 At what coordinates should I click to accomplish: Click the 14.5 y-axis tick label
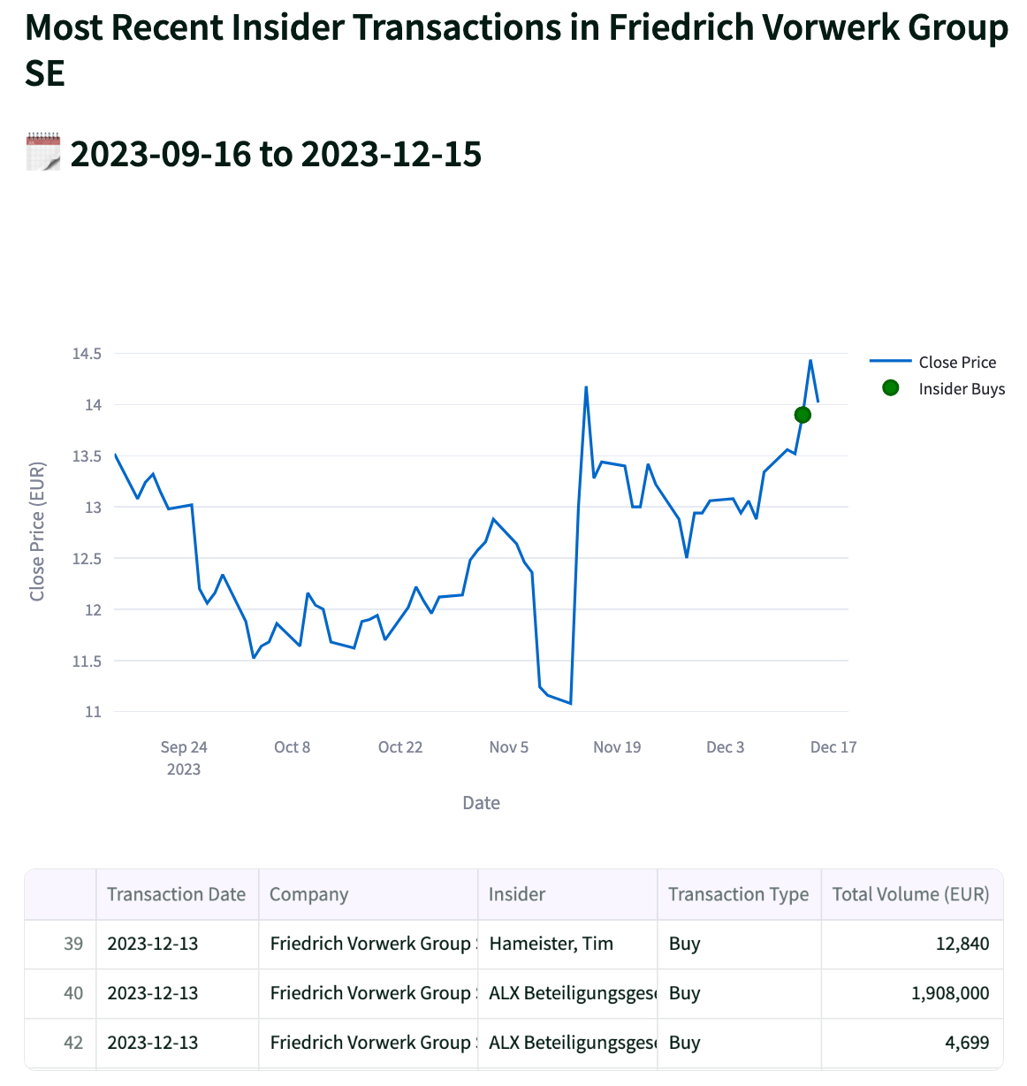87,354
